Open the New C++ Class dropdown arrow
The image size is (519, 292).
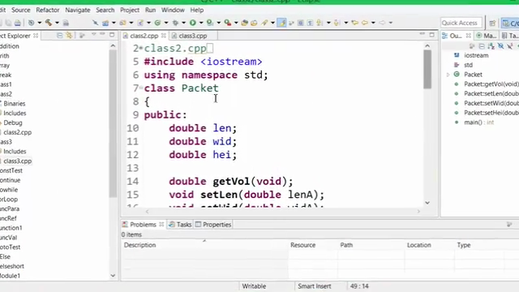click(165, 23)
